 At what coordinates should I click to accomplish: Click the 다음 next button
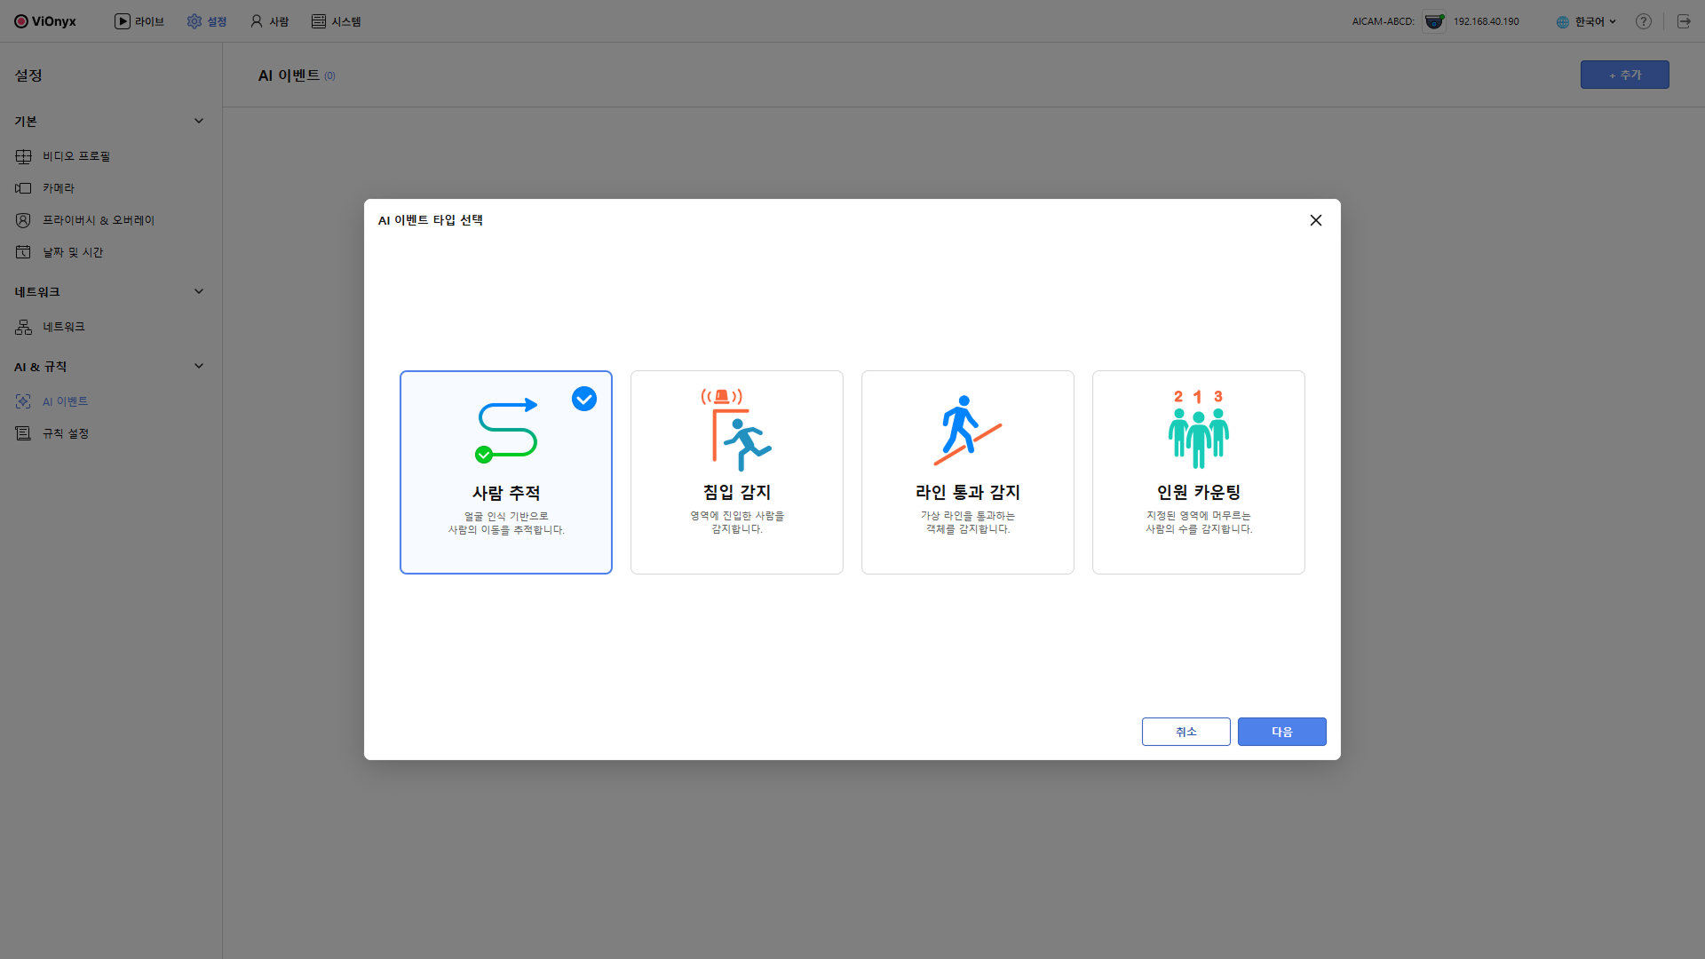(1281, 732)
